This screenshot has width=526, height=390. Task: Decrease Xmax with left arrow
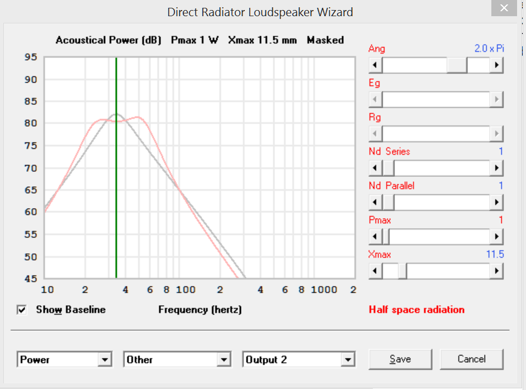tap(376, 271)
